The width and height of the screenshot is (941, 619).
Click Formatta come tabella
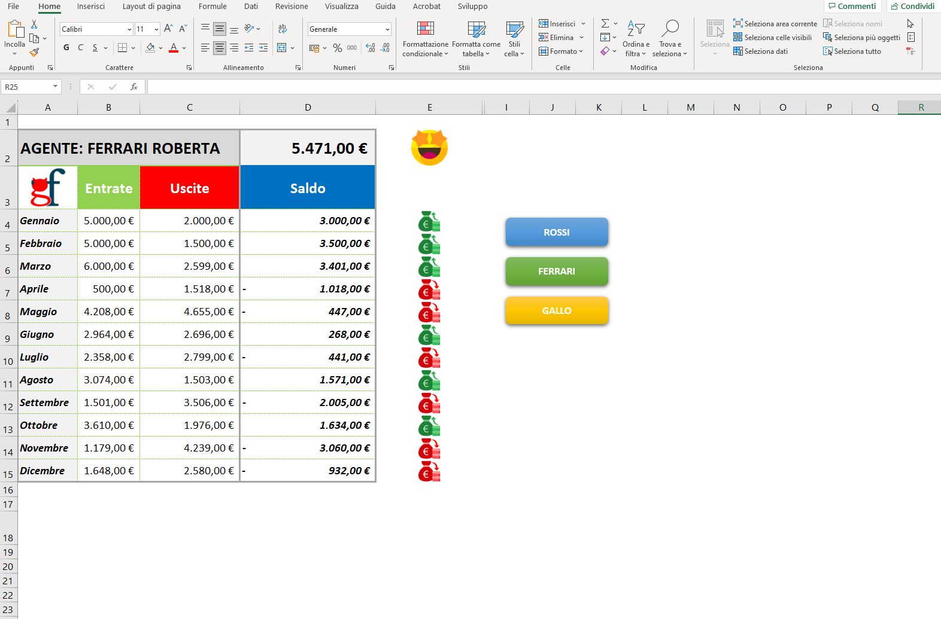(x=476, y=38)
